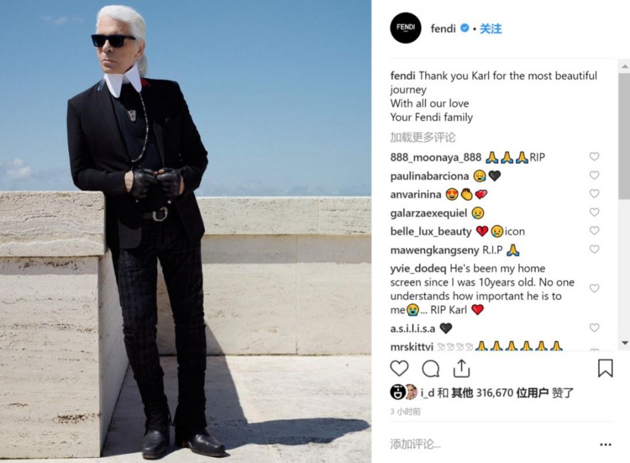Save the post with the bookmark icon
630x463 pixels.
[x=605, y=368]
